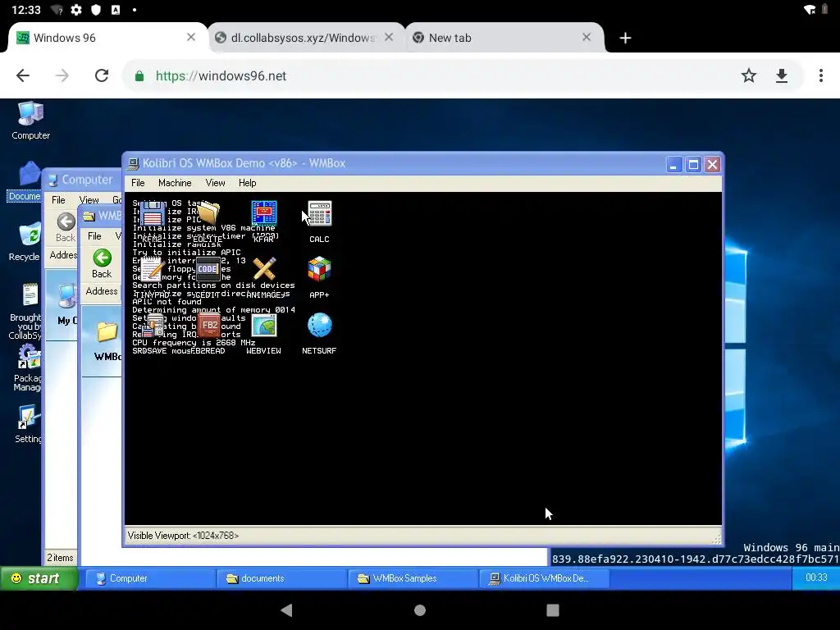This screenshot has height=630, width=840.
Task: Open the NETSURF globe icon
Action: pos(320,325)
